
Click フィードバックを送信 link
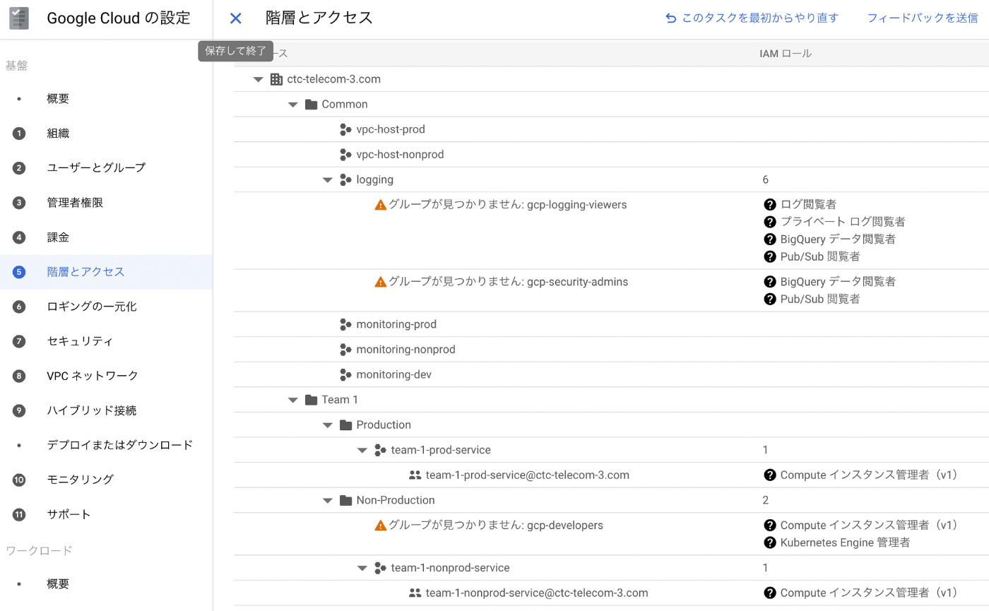[923, 18]
